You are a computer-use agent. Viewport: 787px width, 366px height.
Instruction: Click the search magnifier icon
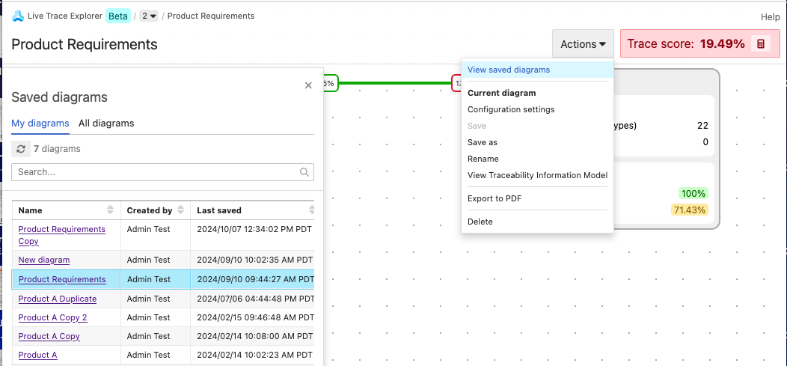304,172
